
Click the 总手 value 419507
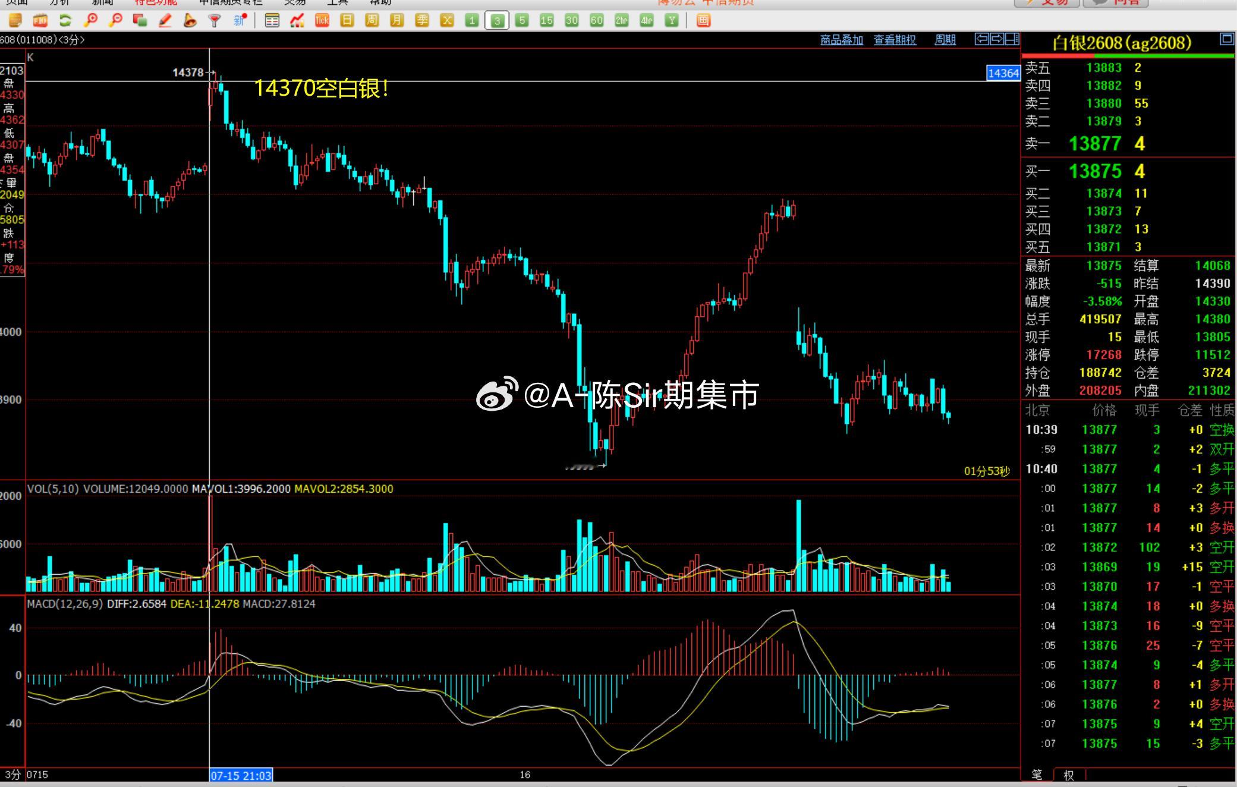pyautogui.click(x=1100, y=319)
